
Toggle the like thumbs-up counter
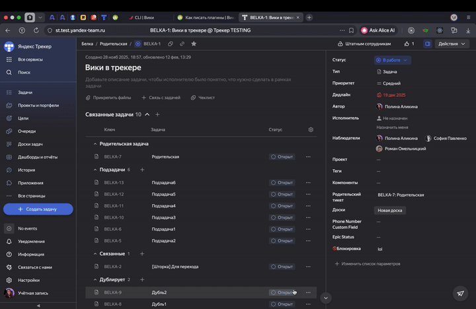coord(409,44)
